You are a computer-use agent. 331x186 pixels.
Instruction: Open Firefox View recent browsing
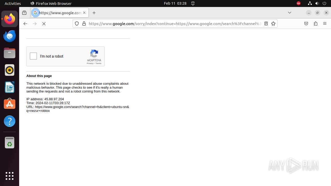click(x=24, y=13)
